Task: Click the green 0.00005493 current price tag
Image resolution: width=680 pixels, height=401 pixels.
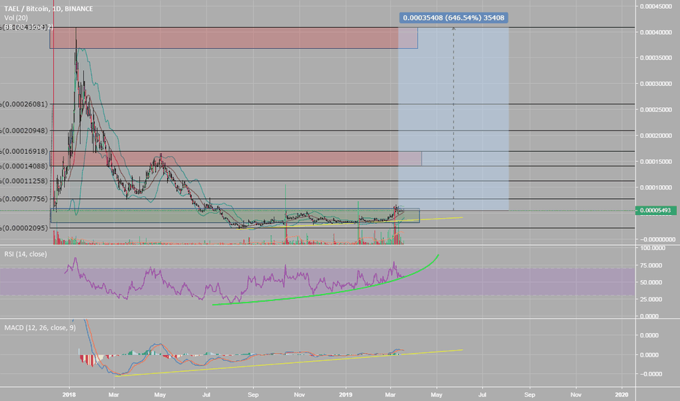Action: point(656,210)
